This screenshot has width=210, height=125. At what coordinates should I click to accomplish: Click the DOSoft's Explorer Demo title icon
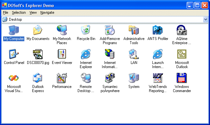(4, 5)
